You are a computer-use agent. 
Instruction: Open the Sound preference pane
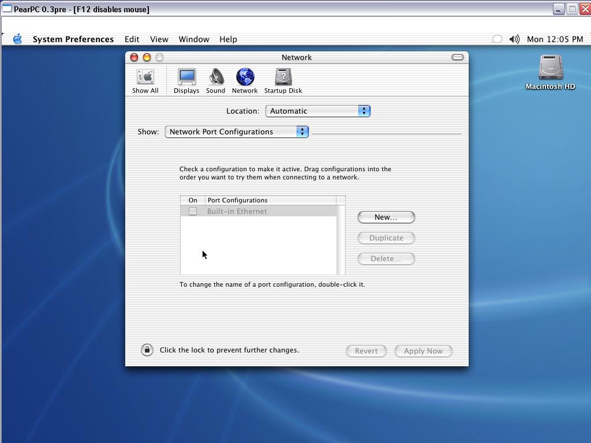(x=216, y=81)
